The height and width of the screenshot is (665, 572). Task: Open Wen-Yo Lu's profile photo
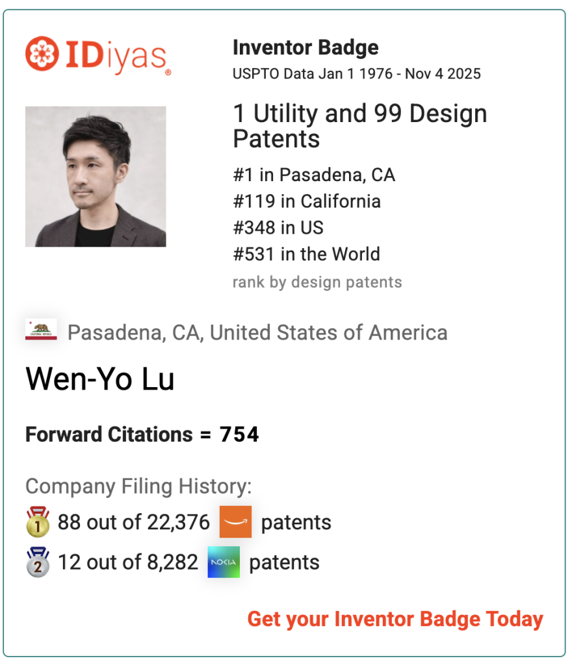[x=96, y=177]
